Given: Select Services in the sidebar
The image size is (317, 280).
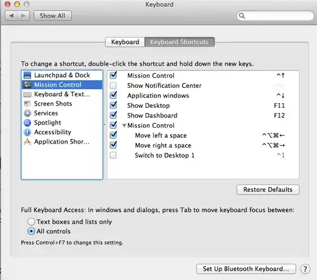Looking at the screenshot, I should [x=62, y=113].
